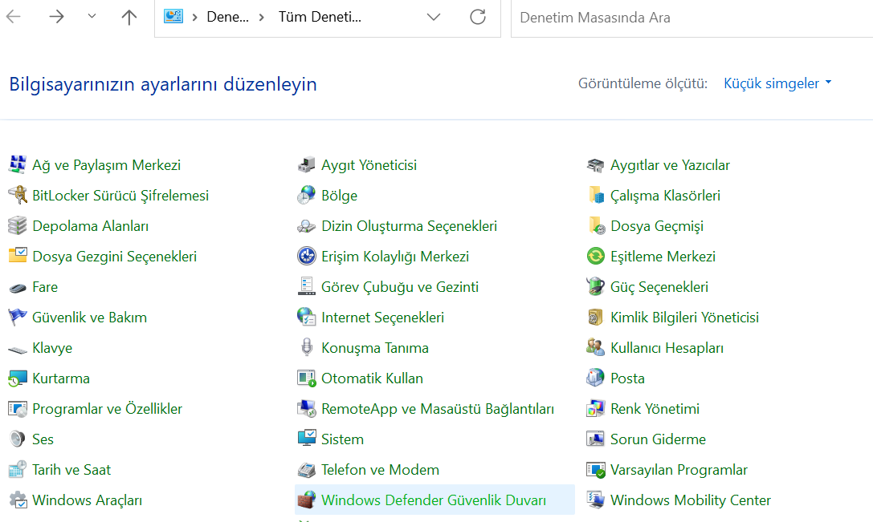
Task: Expand the address bar history dropdown
Action: click(x=434, y=18)
